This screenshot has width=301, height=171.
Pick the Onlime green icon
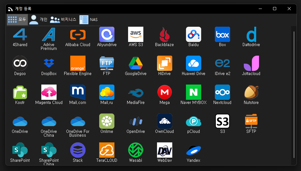point(107,121)
